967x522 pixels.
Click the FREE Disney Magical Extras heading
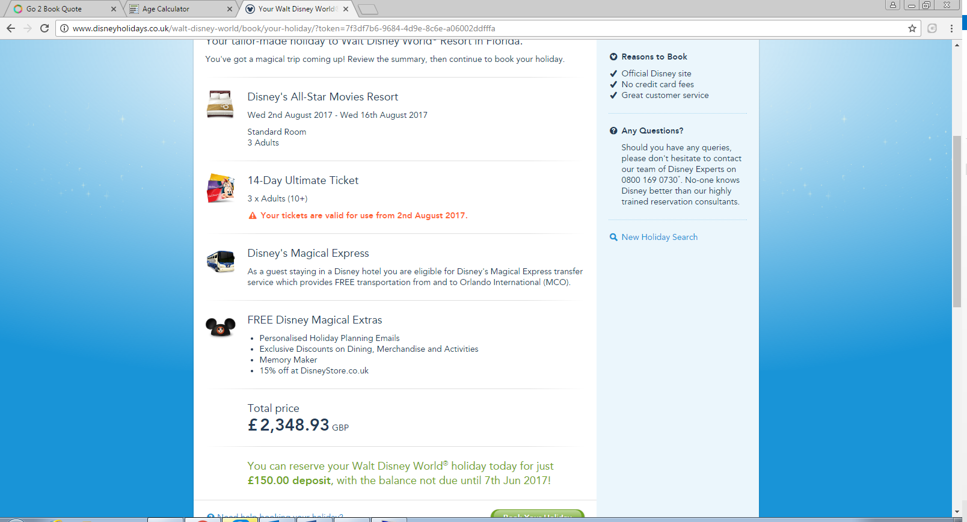coord(315,320)
